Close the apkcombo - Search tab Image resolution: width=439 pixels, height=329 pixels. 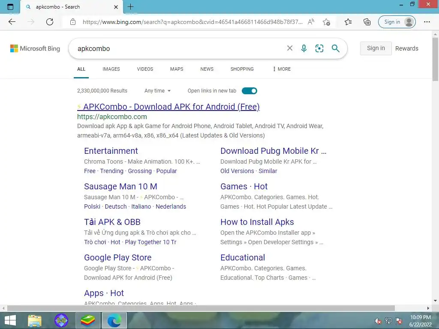116,7
